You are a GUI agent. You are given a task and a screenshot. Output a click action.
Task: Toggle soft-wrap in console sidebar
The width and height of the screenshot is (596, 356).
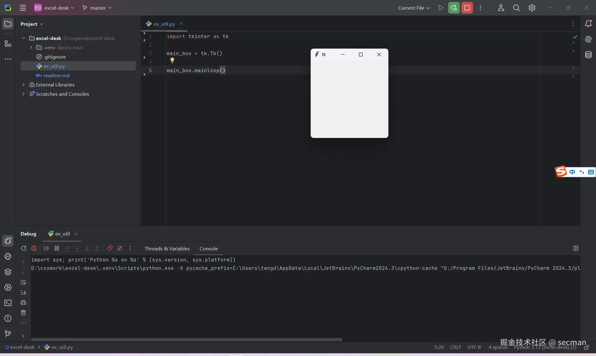click(x=23, y=283)
